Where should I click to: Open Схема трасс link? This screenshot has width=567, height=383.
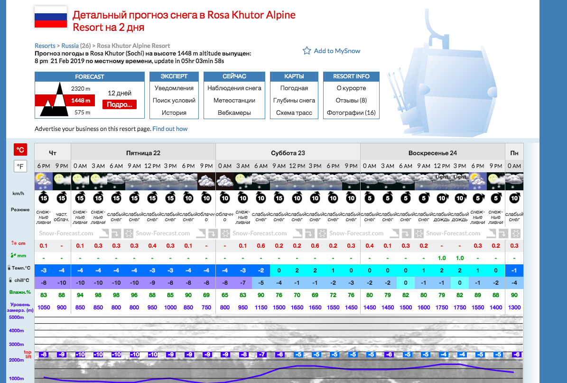(294, 112)
